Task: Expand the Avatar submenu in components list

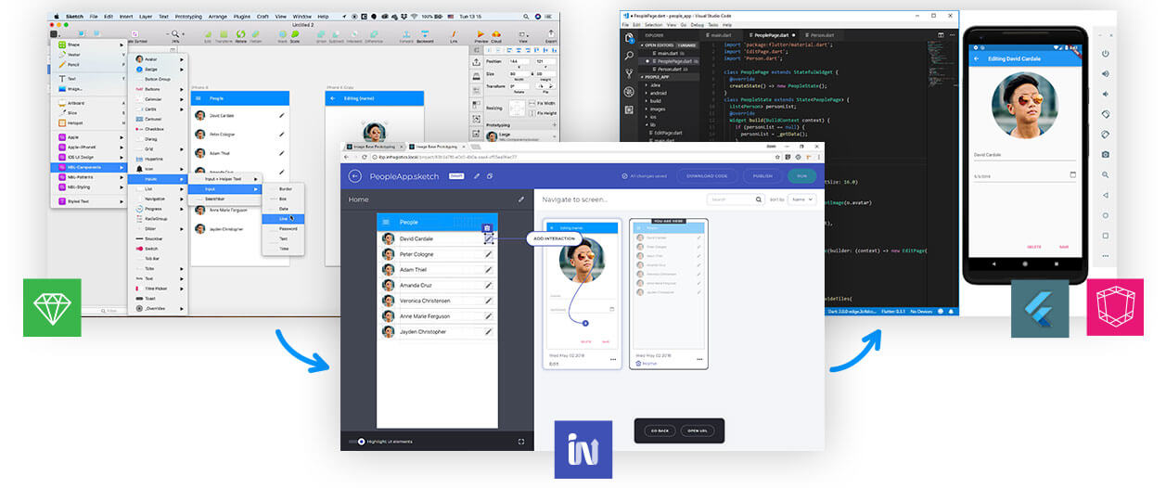Action: click(158, 58)
